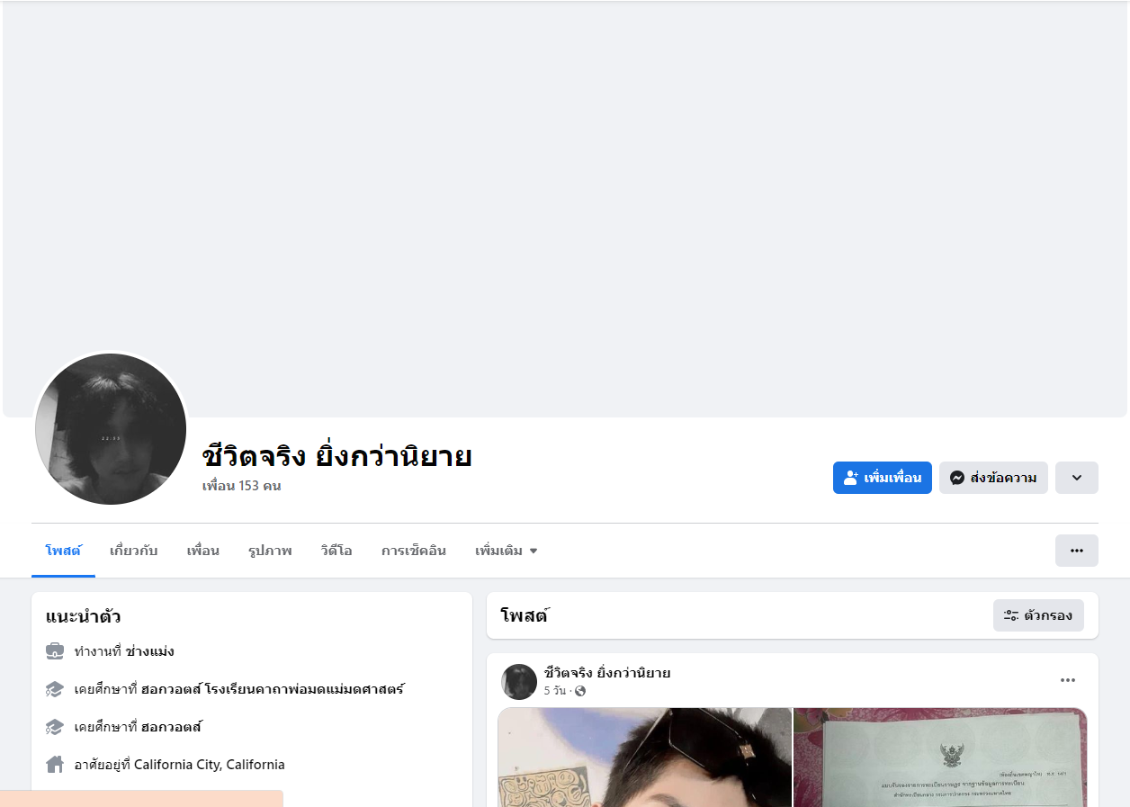Image resolution: width=1130 pixels, height=807 pixels.
Task: Click ฮอกวอตส์ โรงเรียนคาถาพ่อมดแม่มดศาสตร์ school link
Action: click(x=273, y=689)
